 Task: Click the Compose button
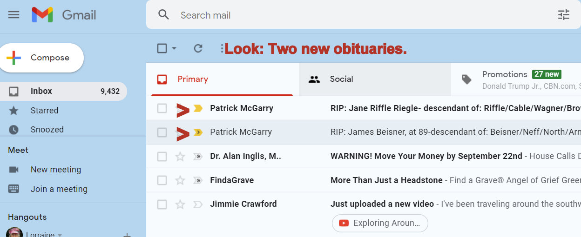click(41, 58)
